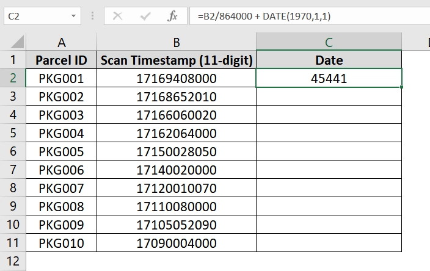The image size is (430, 271).
Task: Open the Name Box dropdown arrow
Action: [x=73, y=16]
